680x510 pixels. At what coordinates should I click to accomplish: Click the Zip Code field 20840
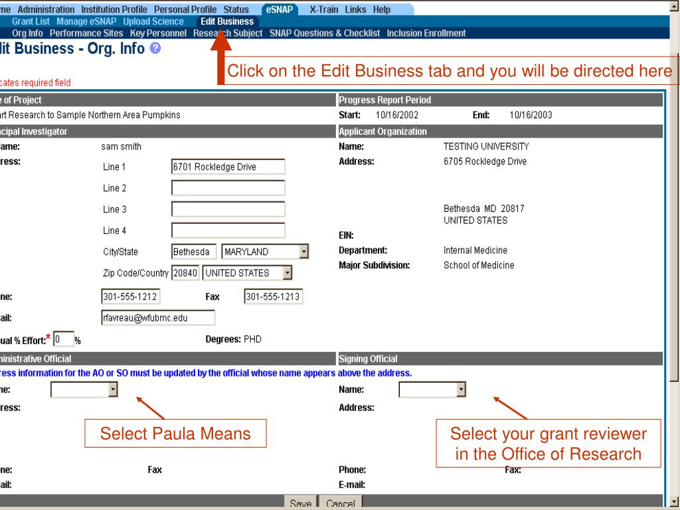(x=185, y=273)
